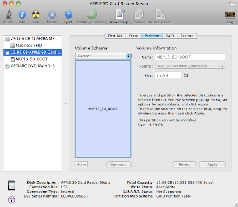Screen dimensions: 238x207
Task: Click the Enable Journaling icon
Action: pyautogui.click(x=92, y=14)
